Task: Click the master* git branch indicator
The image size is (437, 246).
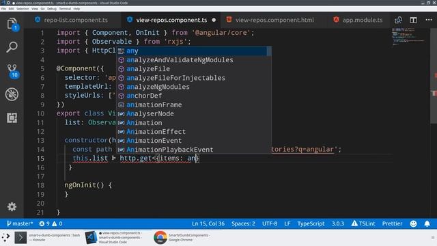Action: click(20, 223)
